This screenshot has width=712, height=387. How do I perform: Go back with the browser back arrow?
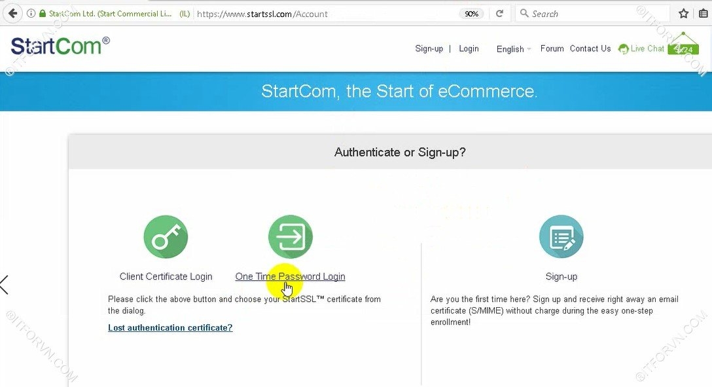click(x=12, y=13)
